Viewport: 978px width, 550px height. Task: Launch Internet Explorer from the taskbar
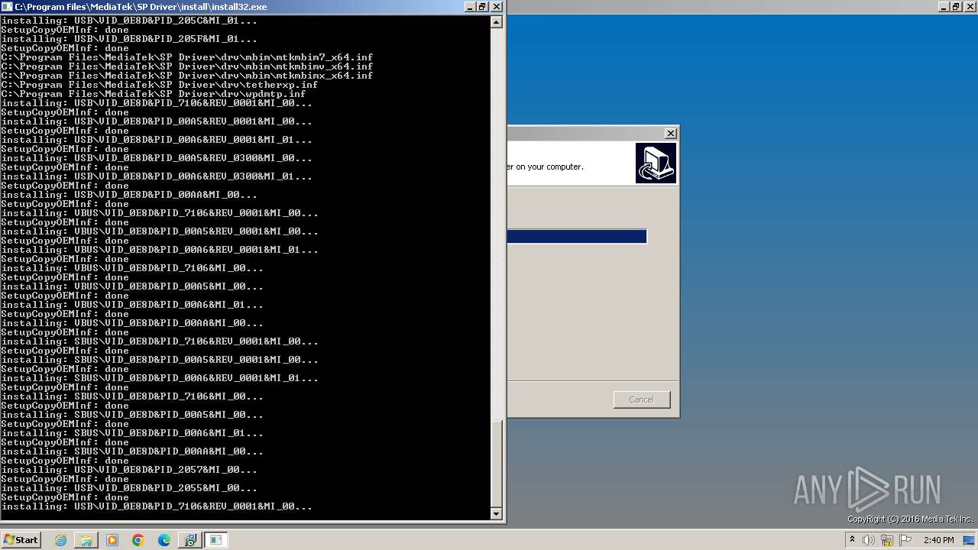click(x=61, y=540)
